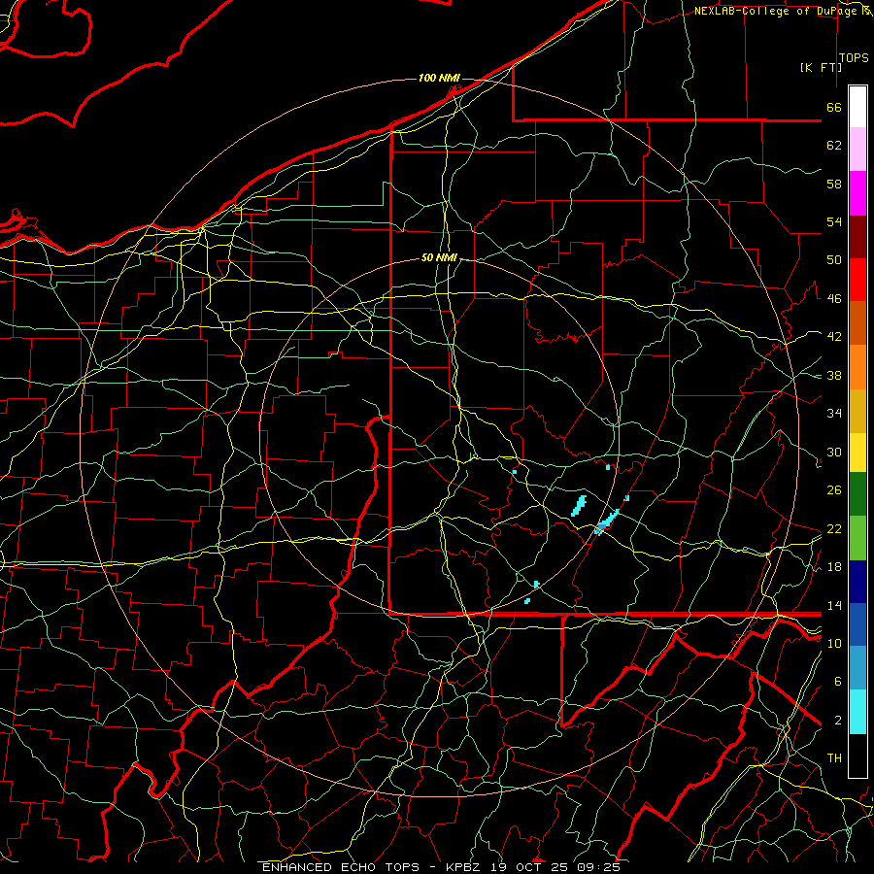874x874 pixels.
Task: Click the legend value "46"
Action: 834,299
